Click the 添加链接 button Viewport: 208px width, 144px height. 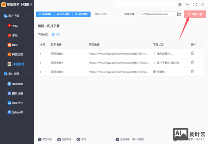(45, 14)
